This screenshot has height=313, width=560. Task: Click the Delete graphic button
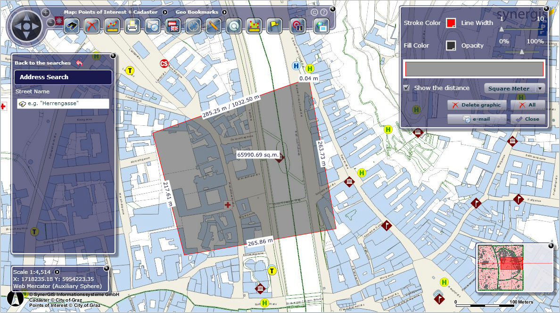coord(477,105)
